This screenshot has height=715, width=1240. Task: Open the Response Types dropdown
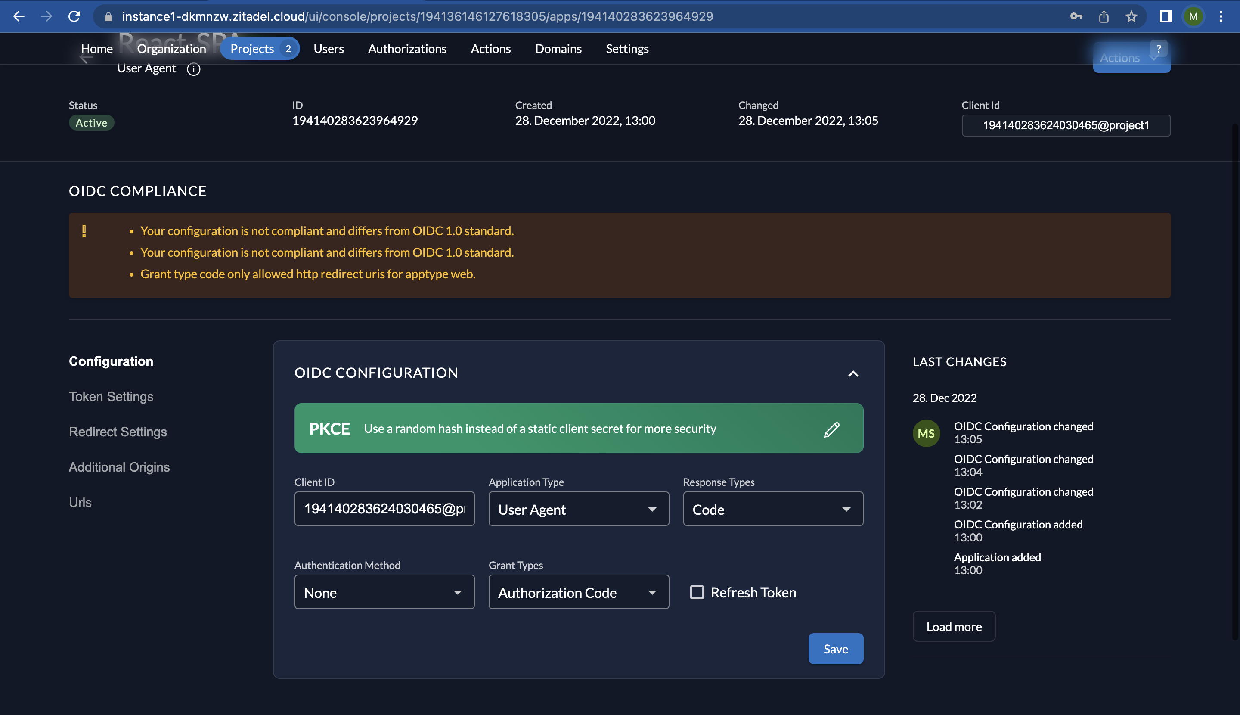click(x=773, y=509)
